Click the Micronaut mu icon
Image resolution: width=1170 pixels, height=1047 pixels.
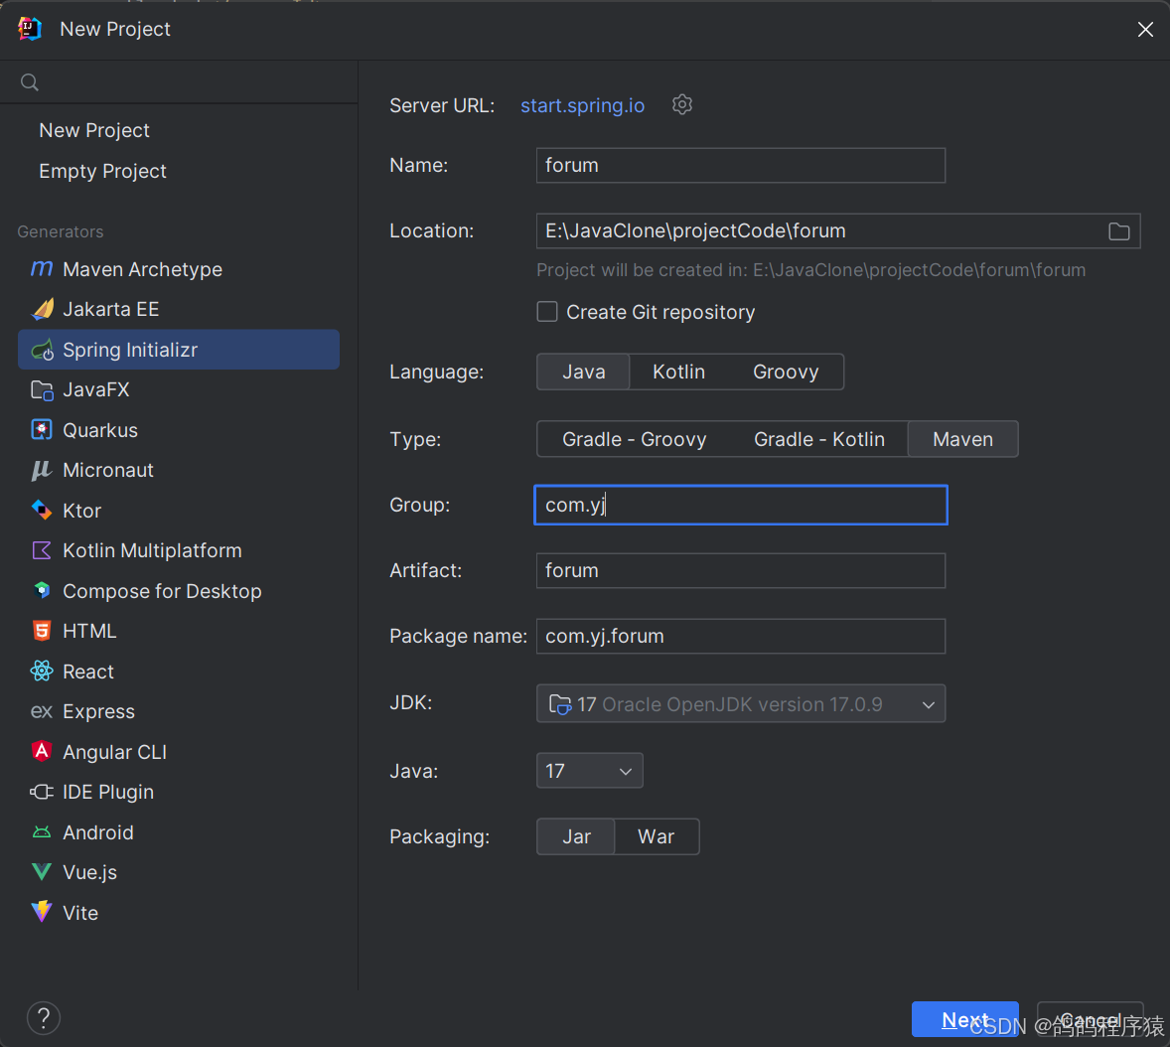[42, 470]
